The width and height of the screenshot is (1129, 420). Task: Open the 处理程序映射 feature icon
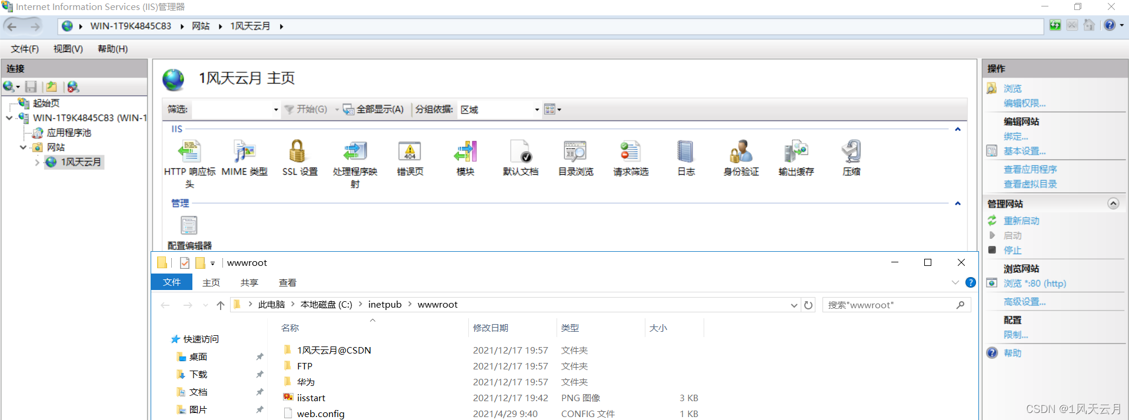click(x=355, y=152)
